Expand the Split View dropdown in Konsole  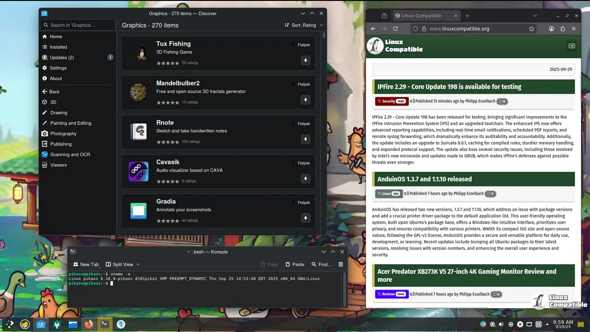pos(138,264)
